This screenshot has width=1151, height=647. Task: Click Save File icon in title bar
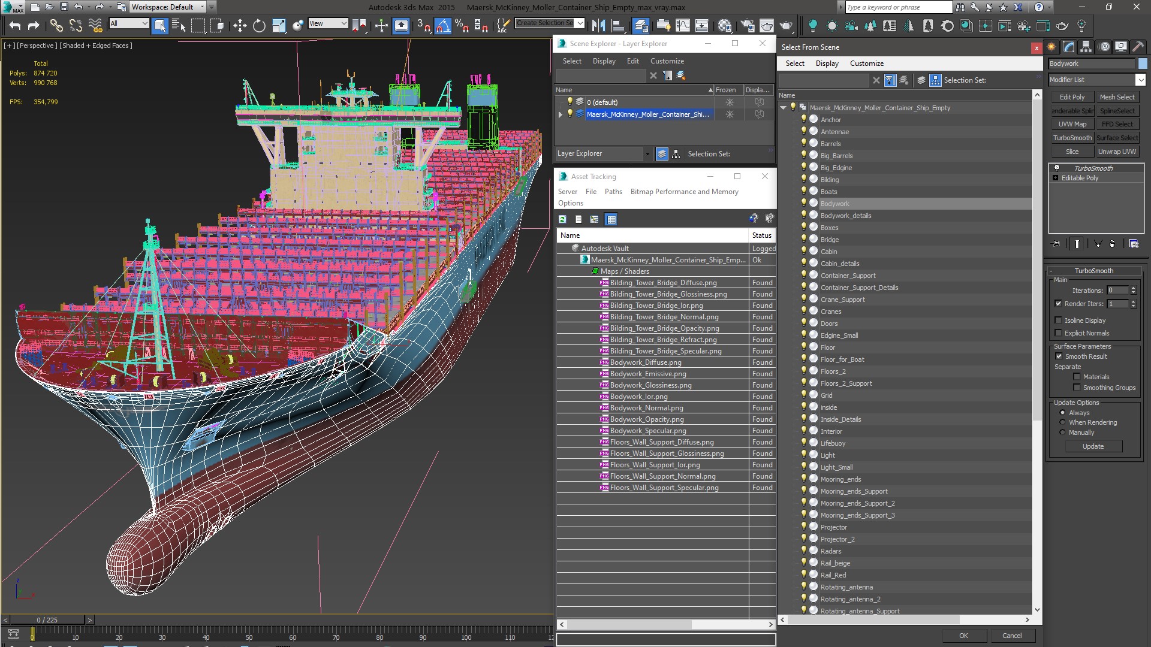(64, 7)
